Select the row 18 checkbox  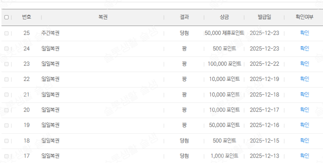pyautogui.click(x=6, y=141)
